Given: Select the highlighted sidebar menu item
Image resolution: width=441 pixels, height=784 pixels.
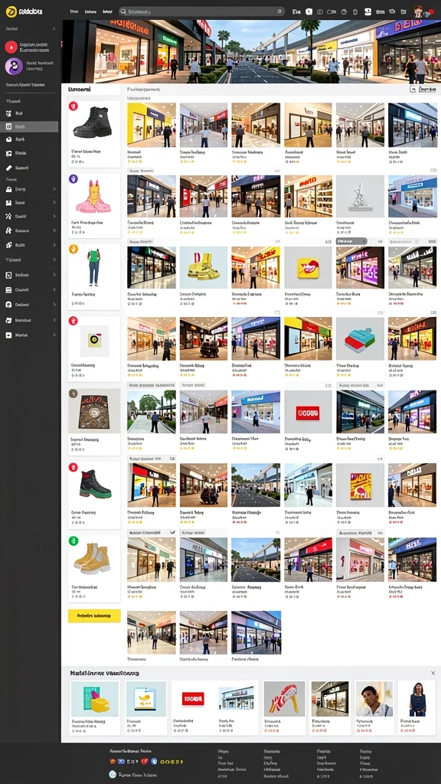Looking at the screenshot, I should [x=29, y=126].
